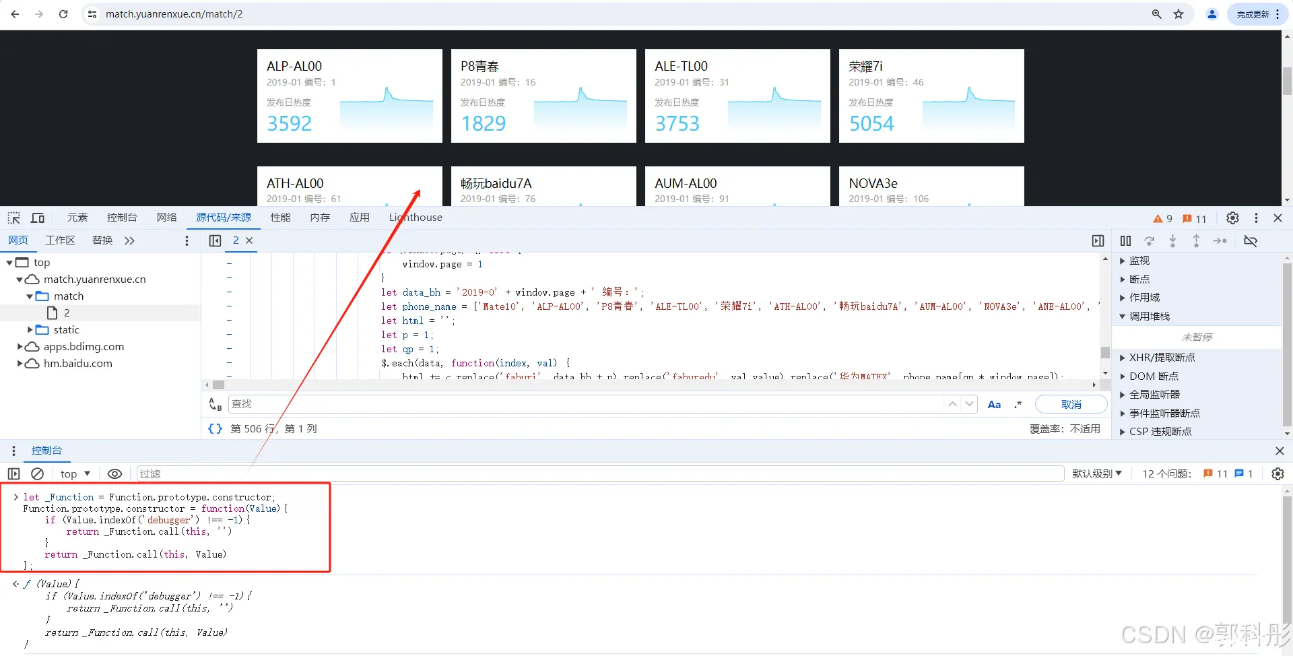
Task: Bookmark this page with the star icon
Action: [1179, 13]
